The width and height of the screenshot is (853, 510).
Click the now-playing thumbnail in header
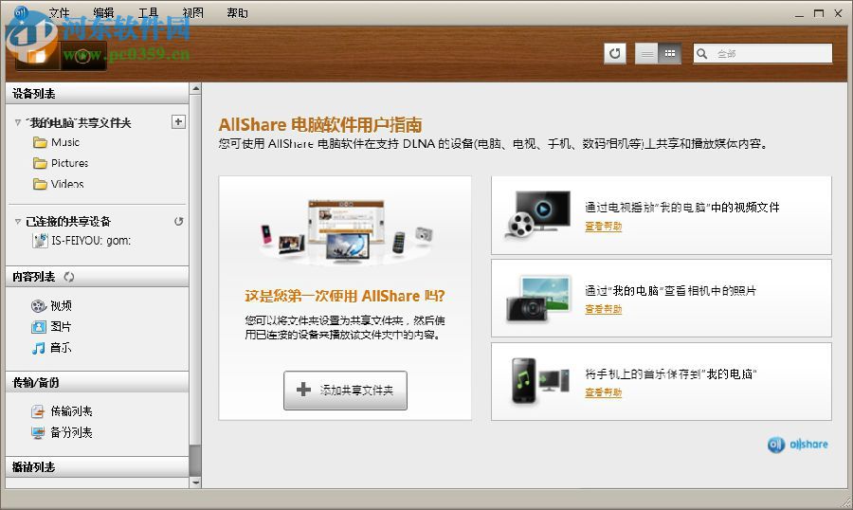[83, 55]
